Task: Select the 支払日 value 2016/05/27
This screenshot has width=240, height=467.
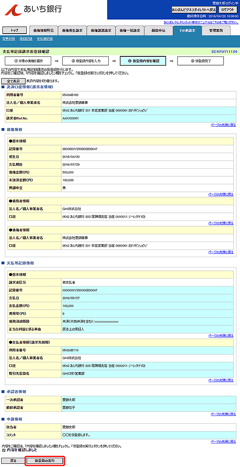Action: click(x=71, y=298)
